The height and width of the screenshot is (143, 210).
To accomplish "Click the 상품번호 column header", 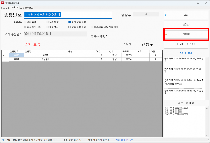I will tap(16, 51).
